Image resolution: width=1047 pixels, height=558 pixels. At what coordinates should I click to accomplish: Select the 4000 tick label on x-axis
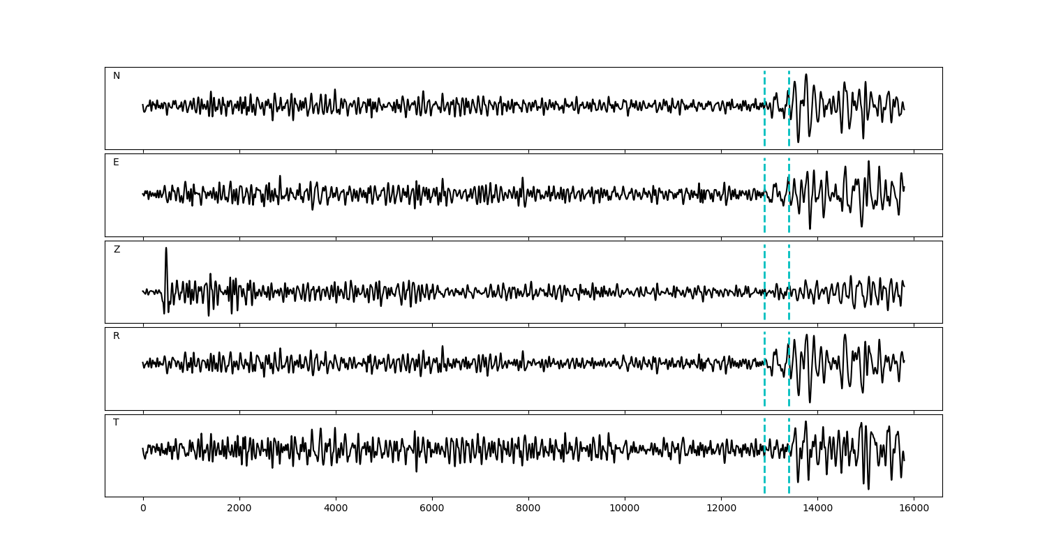336,509
